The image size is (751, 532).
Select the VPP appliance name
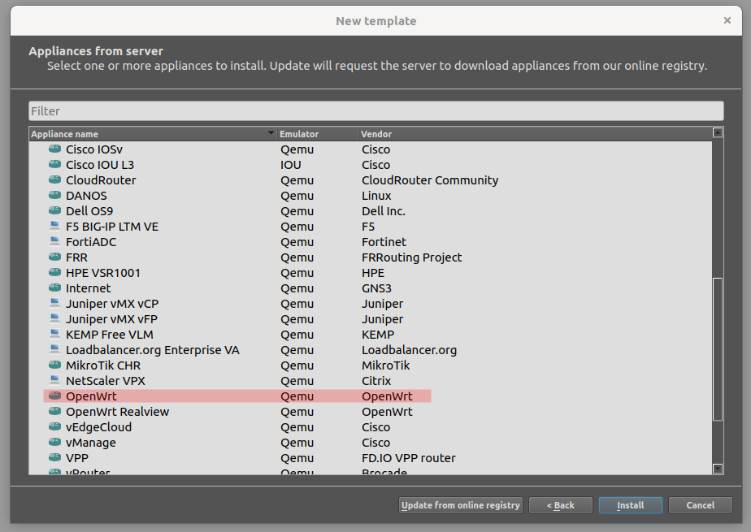[x=77, y=458]
